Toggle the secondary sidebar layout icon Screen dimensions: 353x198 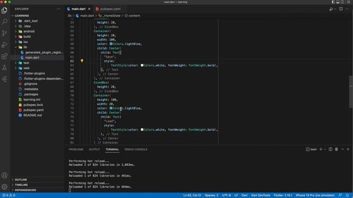click(343, 2)
